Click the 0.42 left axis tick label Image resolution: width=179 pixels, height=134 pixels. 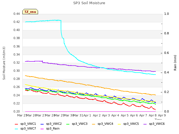(17, 22)
